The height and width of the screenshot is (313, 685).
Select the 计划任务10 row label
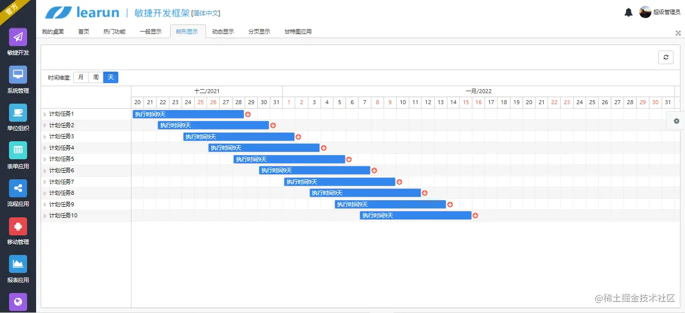coord(63,215)
